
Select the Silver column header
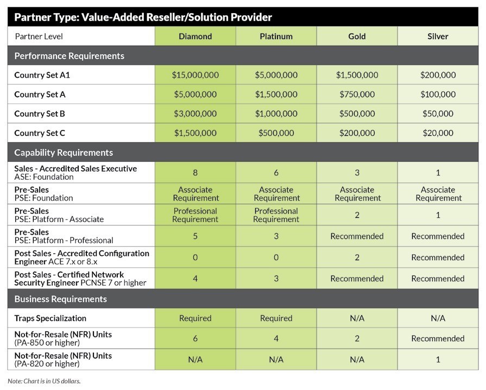tap(438, 36)
